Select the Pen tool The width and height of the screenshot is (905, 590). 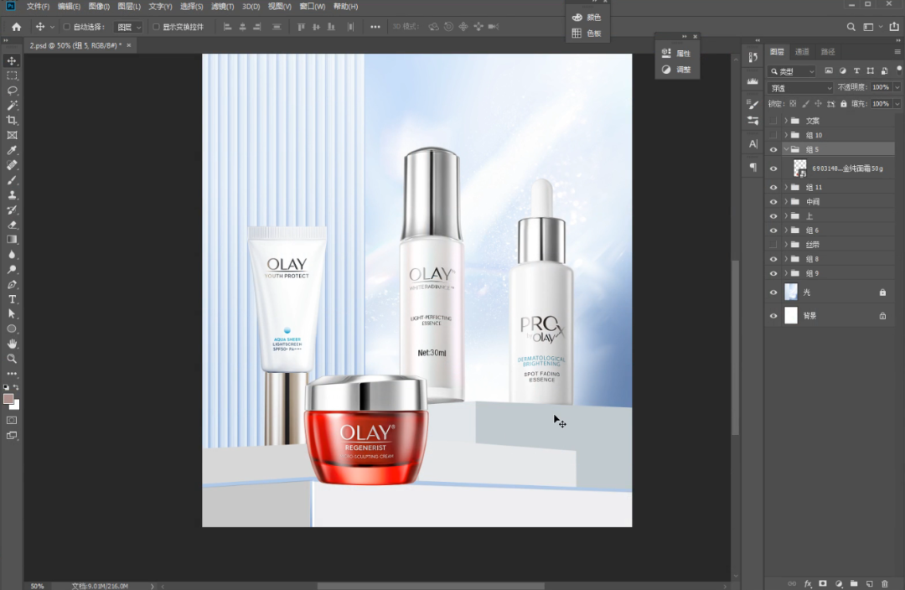[x=12, y=285]
